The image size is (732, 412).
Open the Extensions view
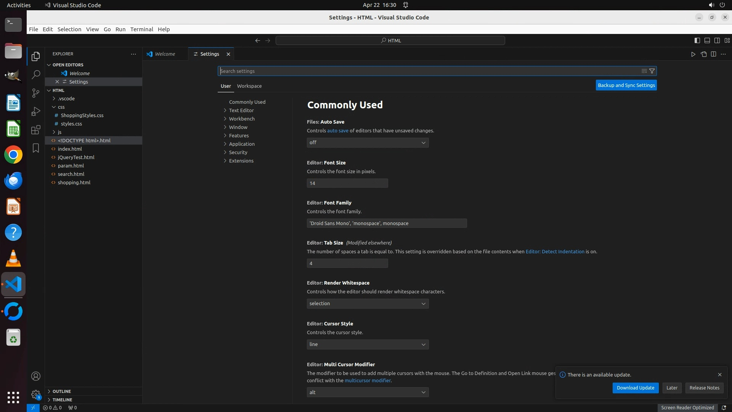point(36,130)
